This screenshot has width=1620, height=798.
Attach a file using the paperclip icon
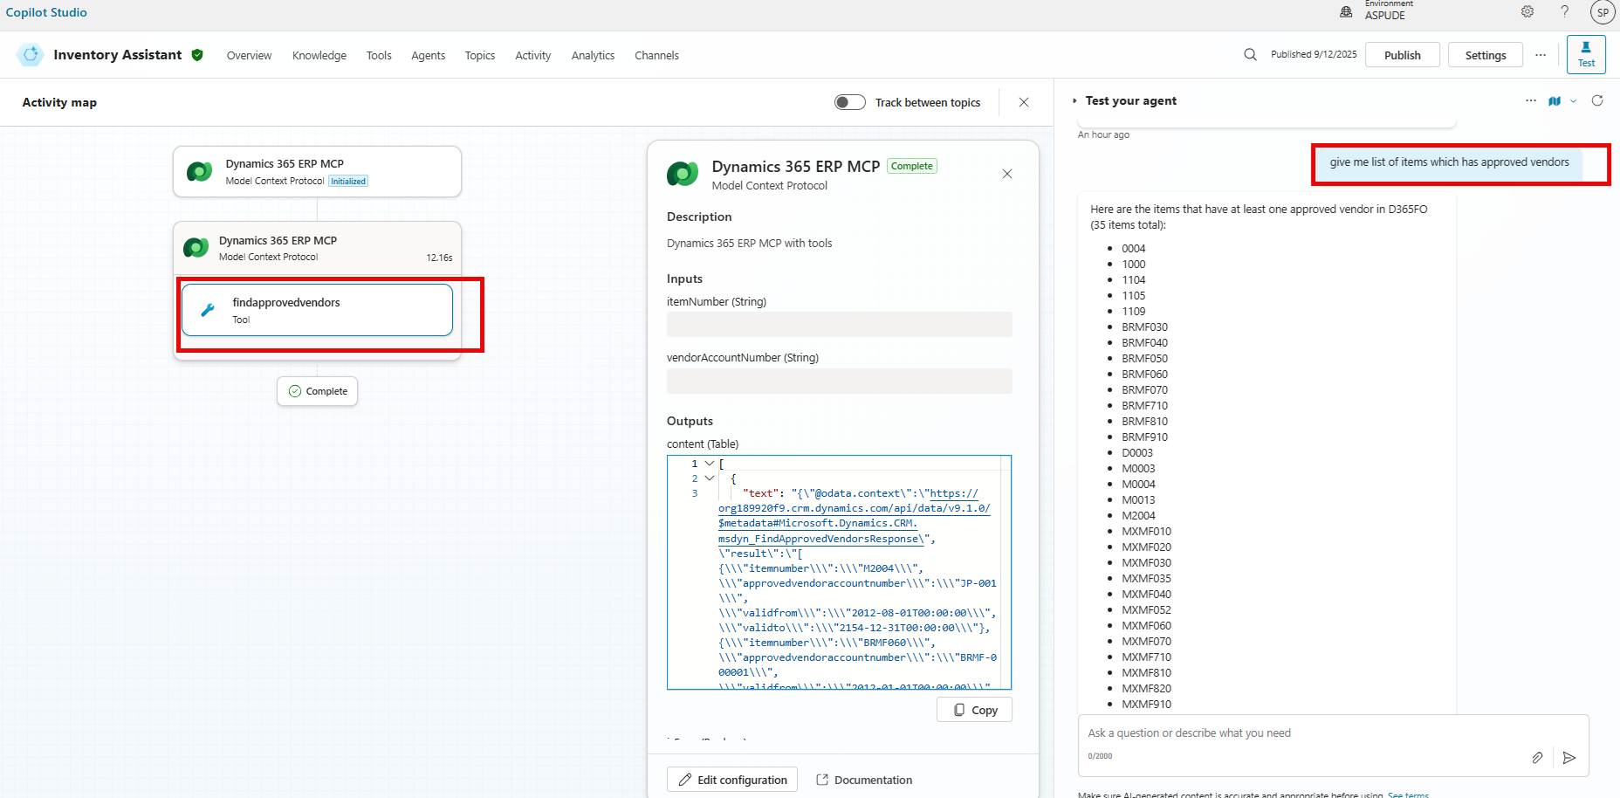pos(1538,758)
